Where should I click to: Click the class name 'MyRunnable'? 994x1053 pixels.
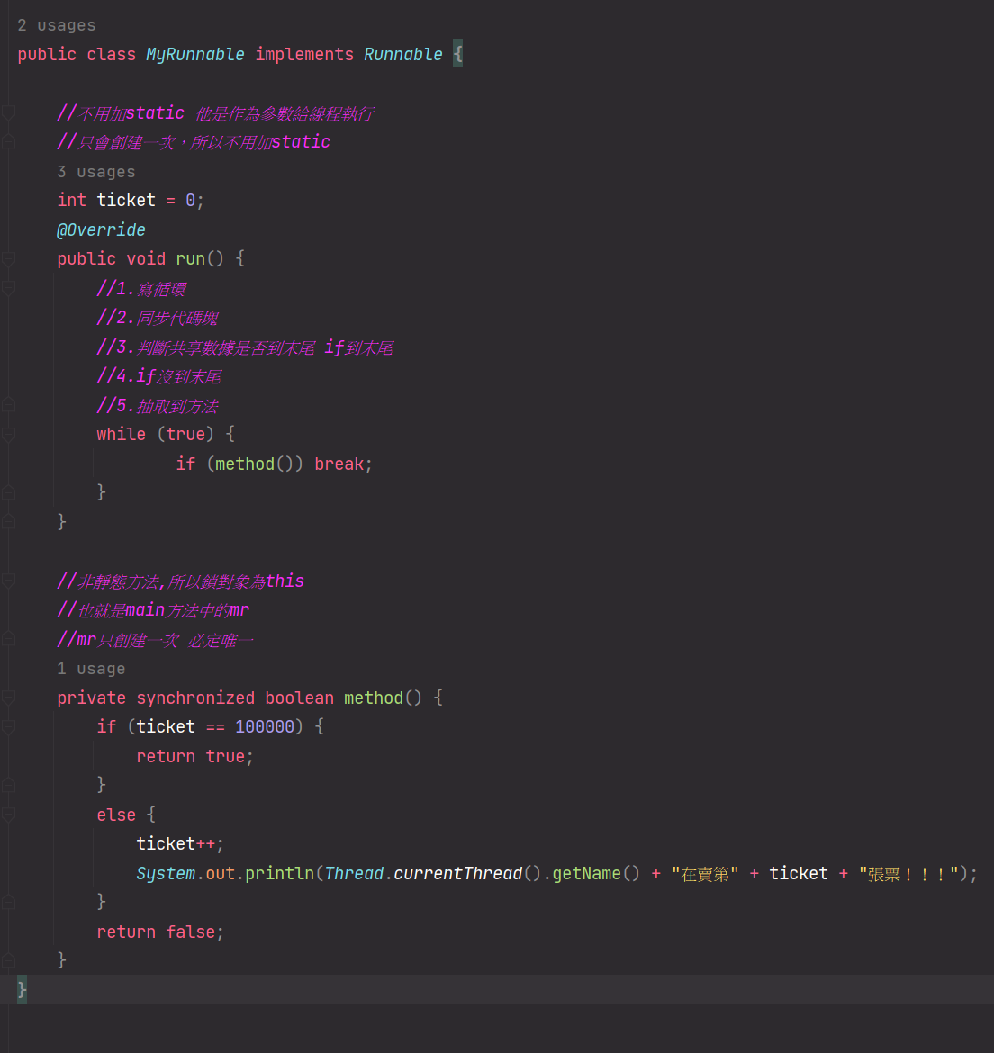195,54
